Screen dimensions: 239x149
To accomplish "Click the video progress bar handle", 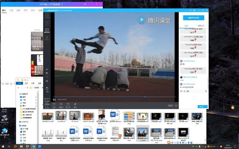I will click(x=145, y=97).
